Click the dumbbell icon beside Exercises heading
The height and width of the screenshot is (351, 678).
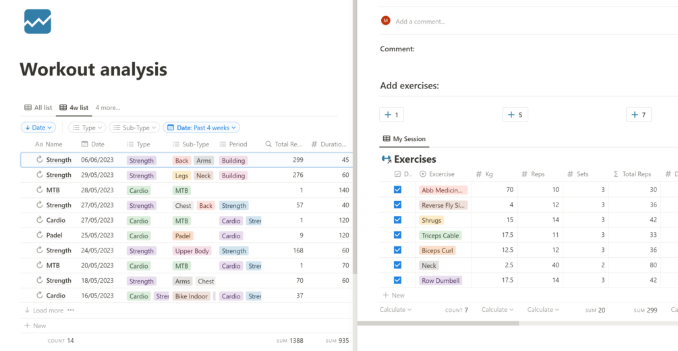(387, 159)
